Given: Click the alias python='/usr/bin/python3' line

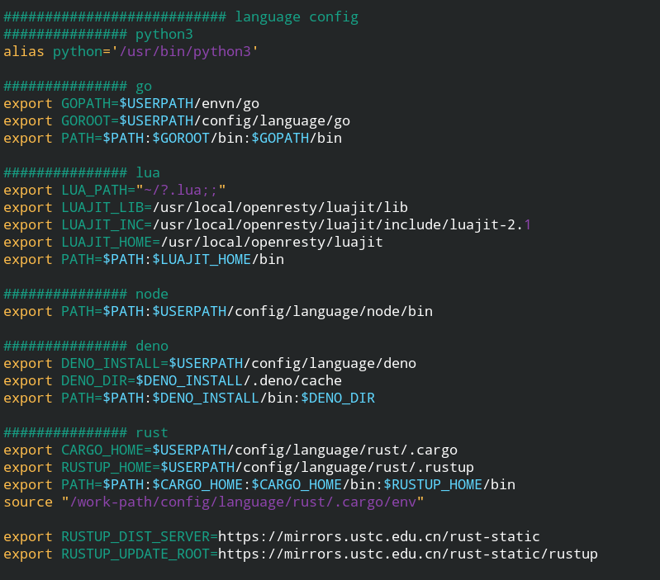Looking at the screenshot, I should [x=131, y=52].
